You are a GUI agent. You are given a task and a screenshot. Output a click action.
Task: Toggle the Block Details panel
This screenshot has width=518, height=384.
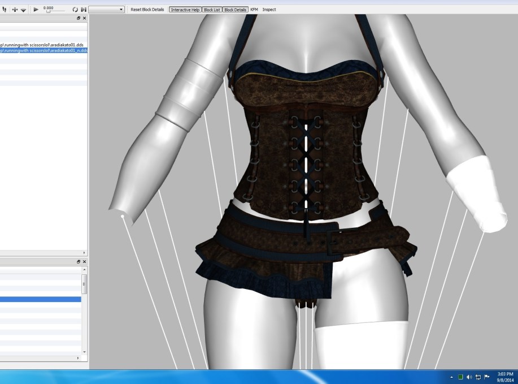point(235,10)
